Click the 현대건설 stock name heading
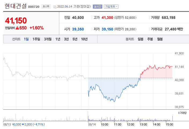The width and height of the screenshot is (189, 129). pyautogui.click(x=16, y=6)
